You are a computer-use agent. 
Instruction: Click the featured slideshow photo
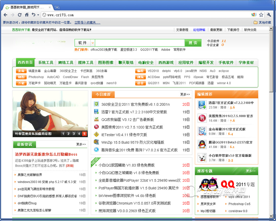pyautogui.click(x=50, y=111)
